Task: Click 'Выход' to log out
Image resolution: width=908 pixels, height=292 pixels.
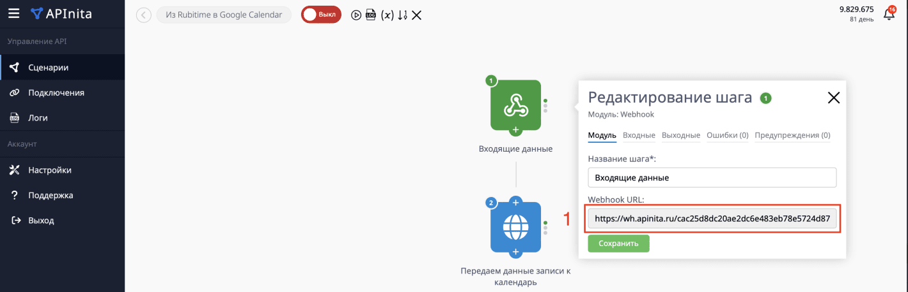Action: pos(62,221)
